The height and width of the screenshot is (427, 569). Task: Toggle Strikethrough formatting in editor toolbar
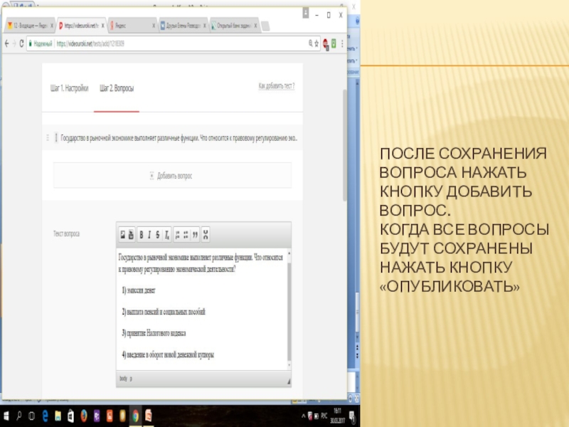(x=158, y=234)
